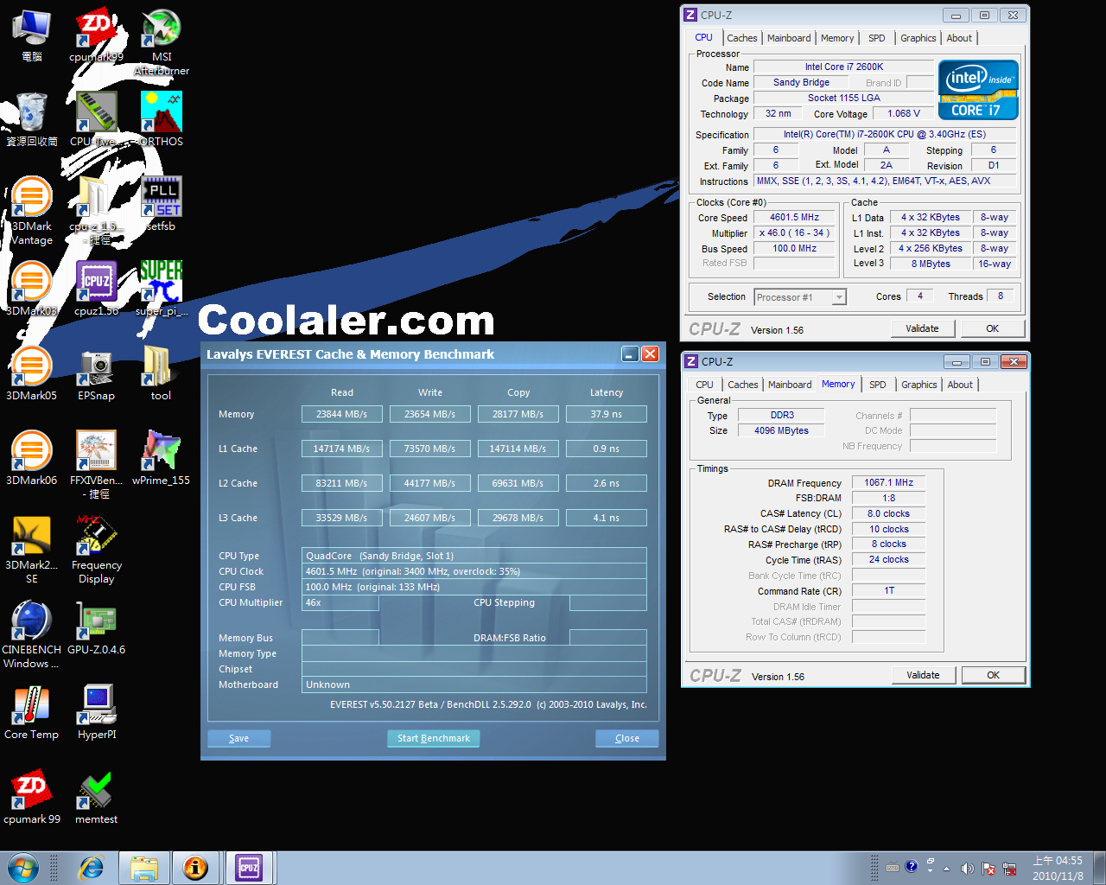Click Intel Core i7 inside logo
The height and width of the screenshot is (885, 1106).
point(978,90)
